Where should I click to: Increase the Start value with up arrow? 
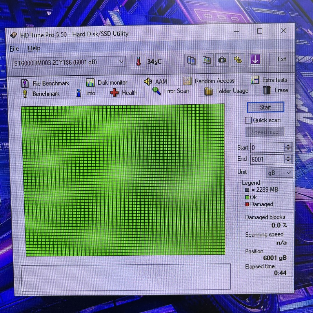(x=288, y=146)
